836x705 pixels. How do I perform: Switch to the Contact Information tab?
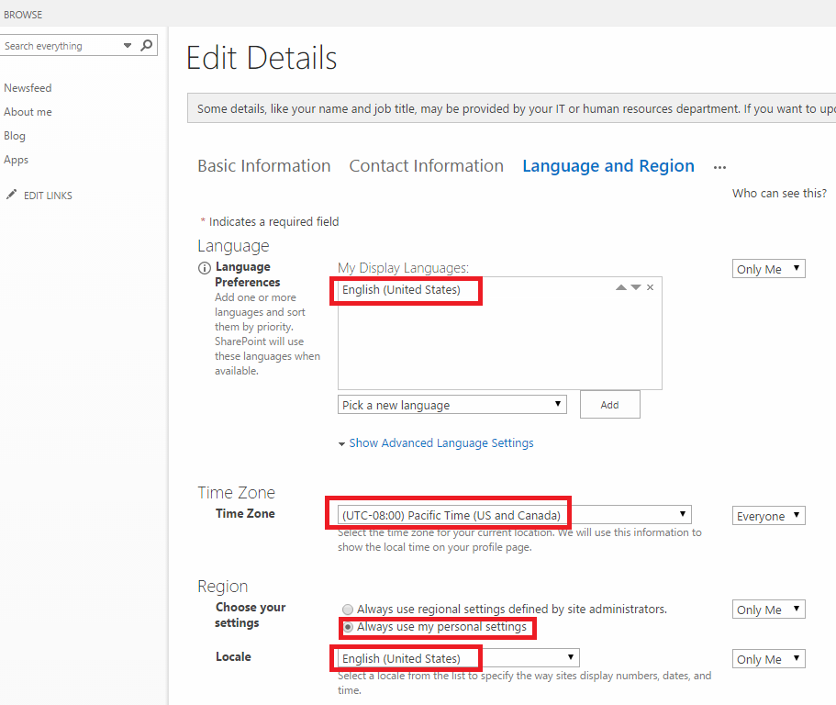(x=426, y=166)
